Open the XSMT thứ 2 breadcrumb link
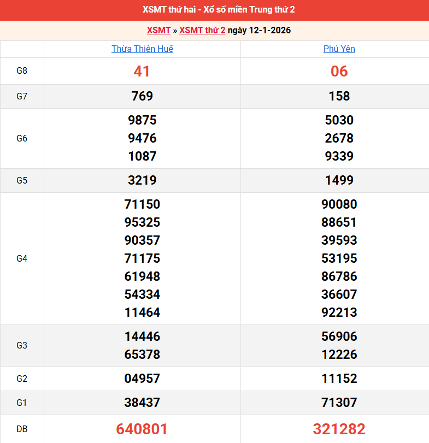This screenshot has height=443, width=429. (202, 31)
